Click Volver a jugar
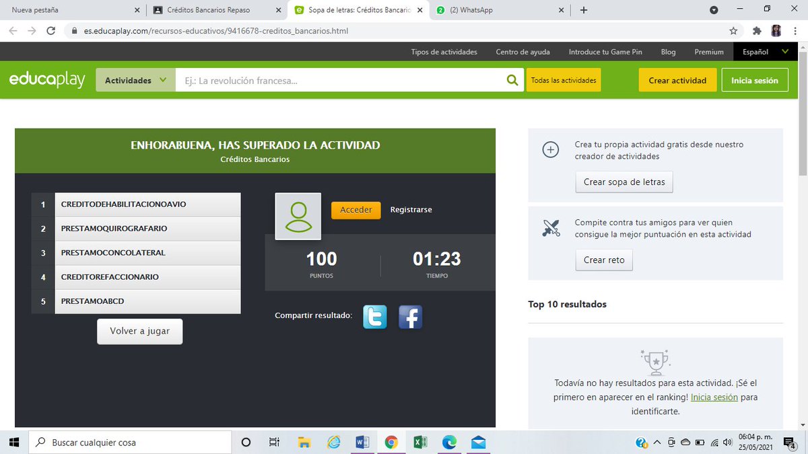 (140, 331)
